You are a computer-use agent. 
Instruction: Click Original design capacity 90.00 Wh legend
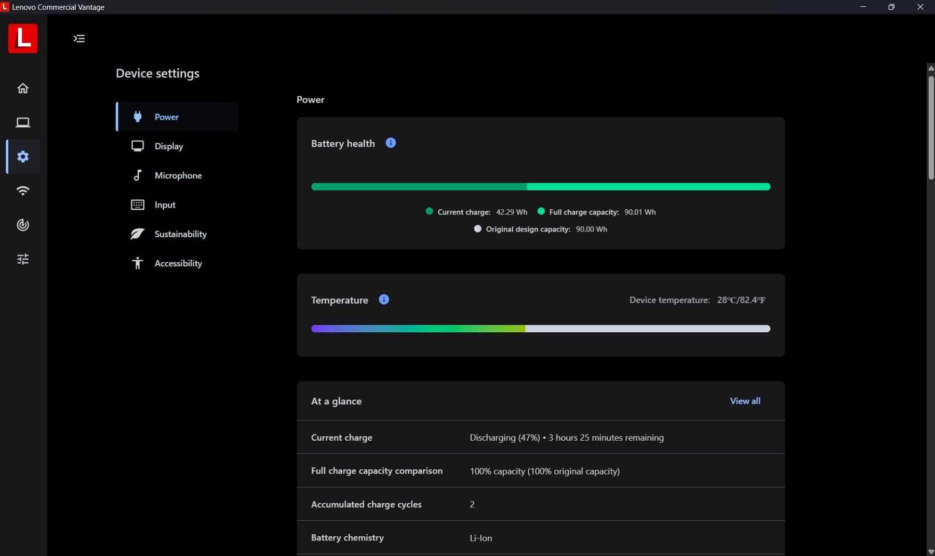click(x=541, y=229)
